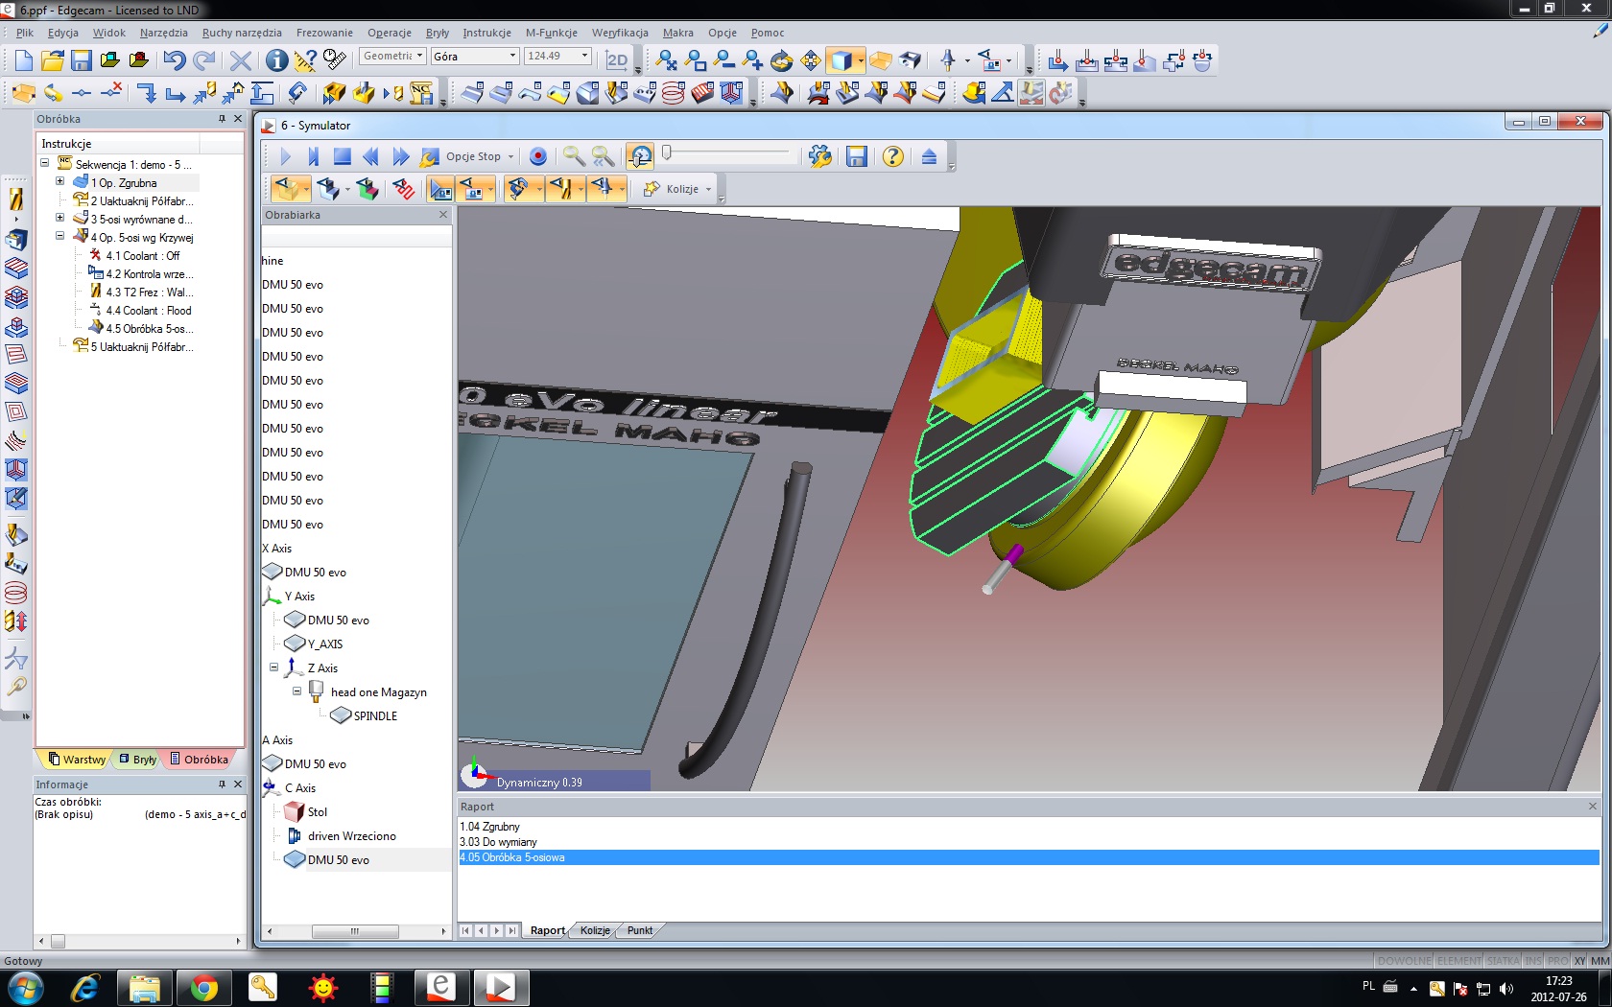This screenshot has height=1007, width=1612.
Task: Select 4.1 Coolant : Off instruction
Action: click(142, 256)
